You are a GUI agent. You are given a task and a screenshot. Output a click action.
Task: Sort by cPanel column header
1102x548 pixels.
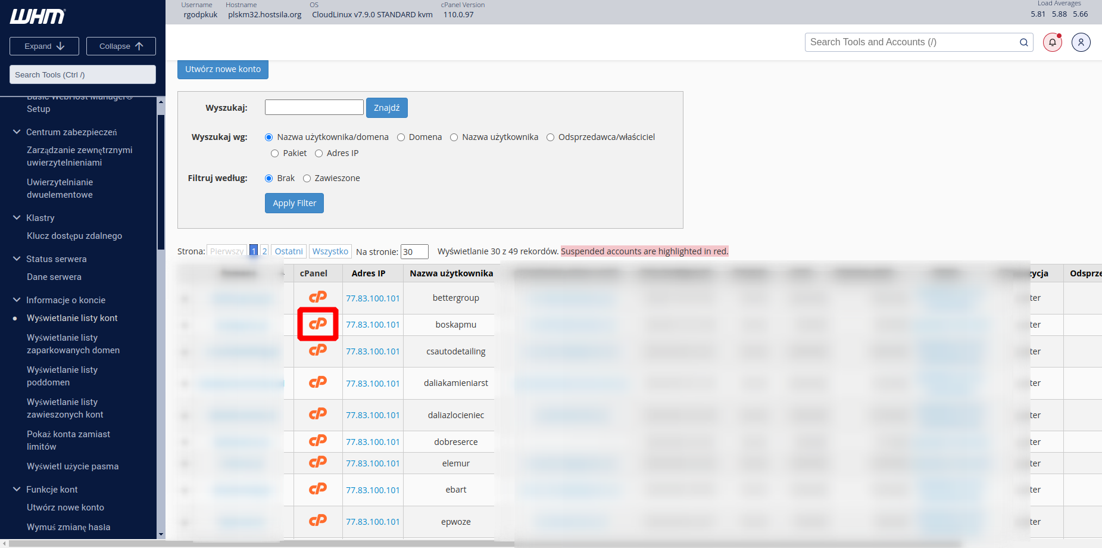pos(314,273)
